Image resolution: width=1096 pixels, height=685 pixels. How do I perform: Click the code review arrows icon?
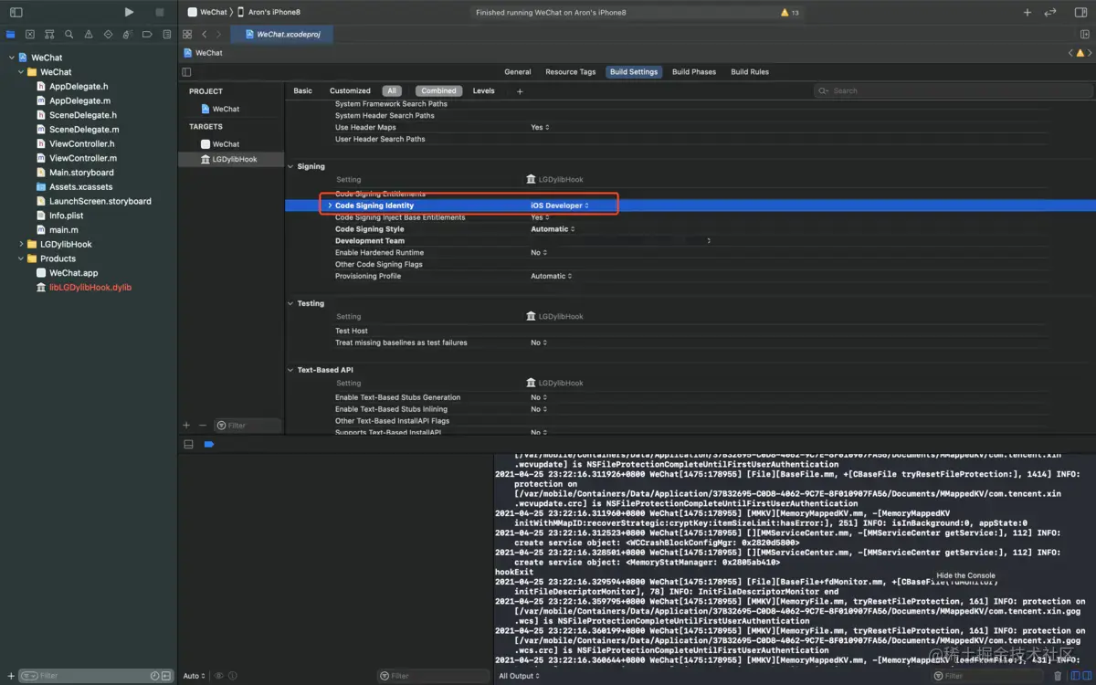(1050, 13)
